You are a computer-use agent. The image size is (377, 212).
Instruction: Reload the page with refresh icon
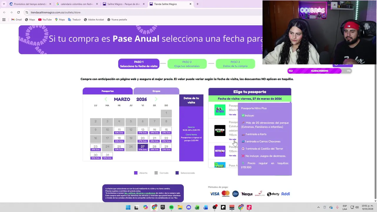click(18, 12)
